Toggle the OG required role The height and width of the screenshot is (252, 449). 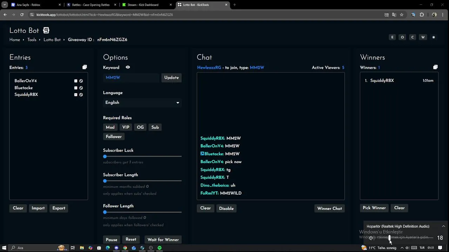pyautogui.click(x=140, y=127)
